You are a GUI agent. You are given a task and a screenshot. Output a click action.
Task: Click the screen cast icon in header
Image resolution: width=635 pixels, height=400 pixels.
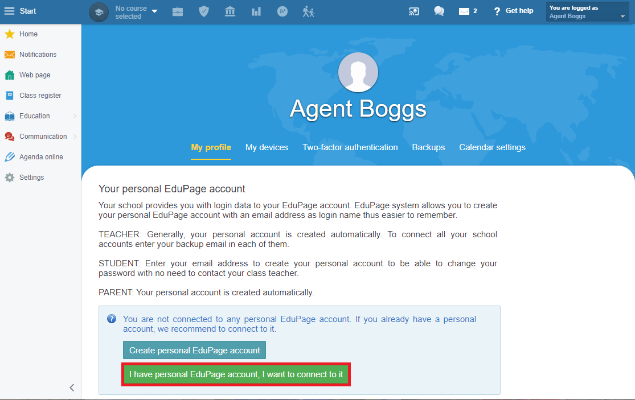point(414,11)
